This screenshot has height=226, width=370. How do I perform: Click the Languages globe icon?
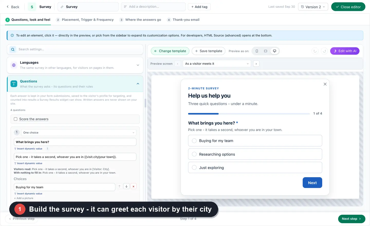[x=14, y=65]
